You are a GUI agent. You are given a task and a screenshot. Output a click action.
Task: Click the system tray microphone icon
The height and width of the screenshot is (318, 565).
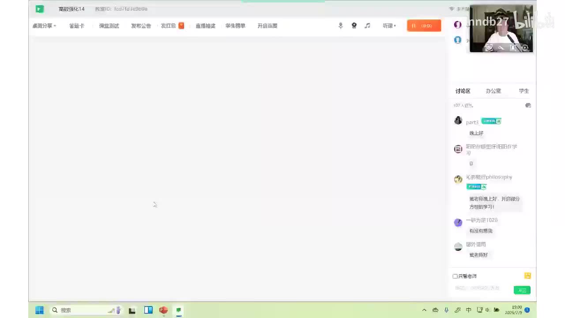(446, 310)
